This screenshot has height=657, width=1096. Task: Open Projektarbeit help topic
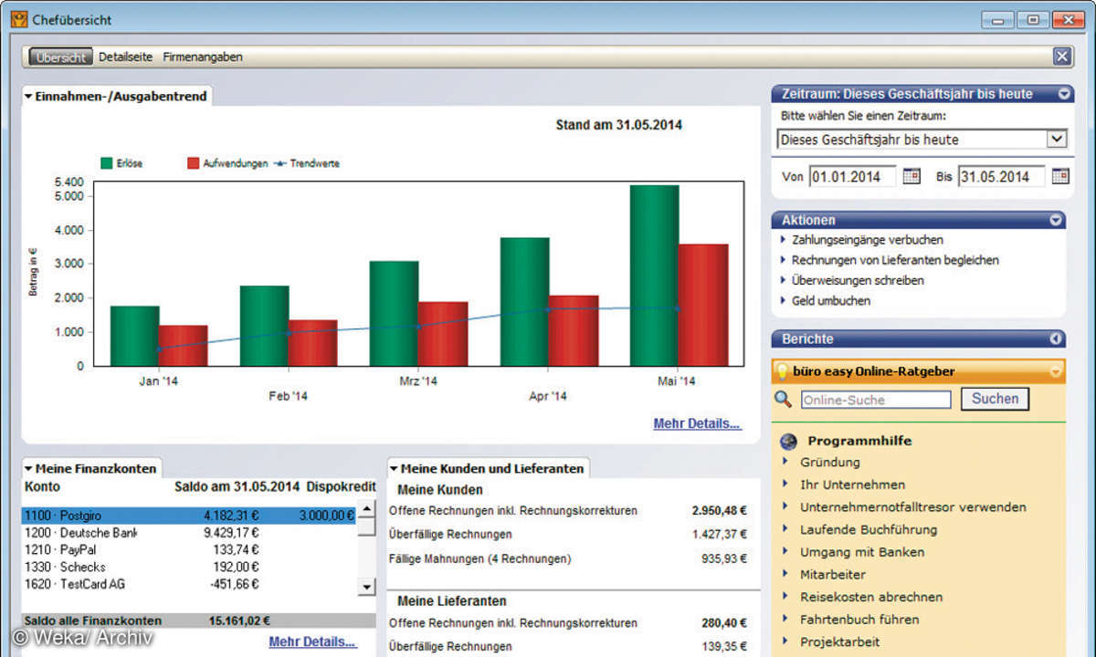pyautogui.click(x=840, y=641)
